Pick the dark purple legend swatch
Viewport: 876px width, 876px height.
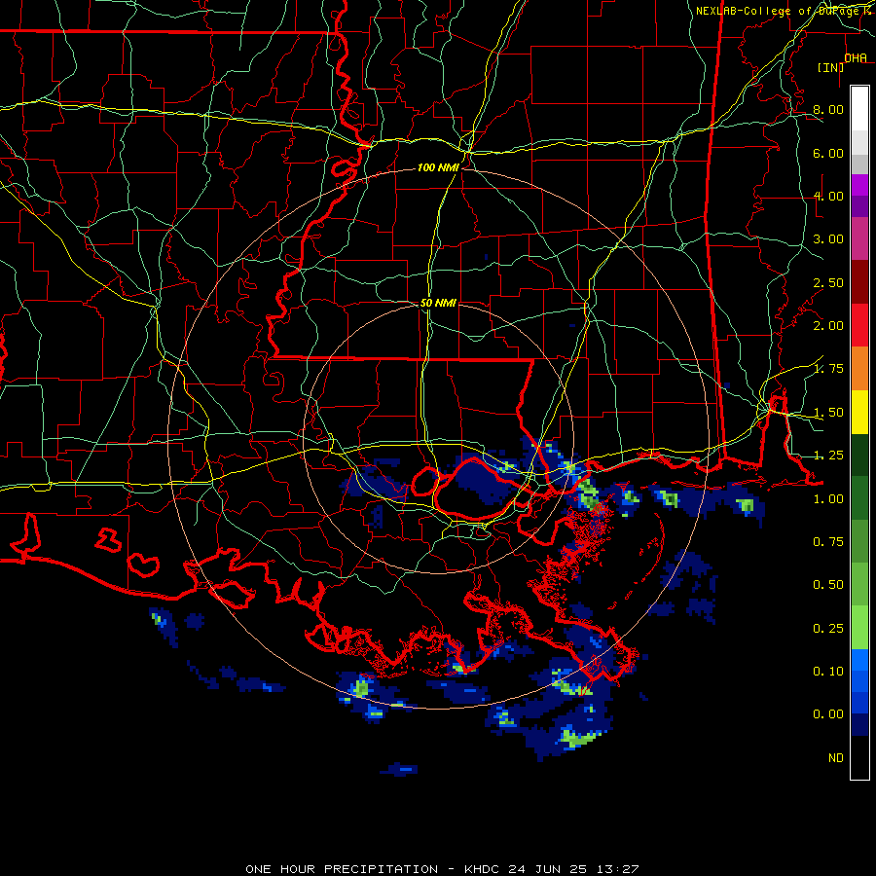(859, 206)
